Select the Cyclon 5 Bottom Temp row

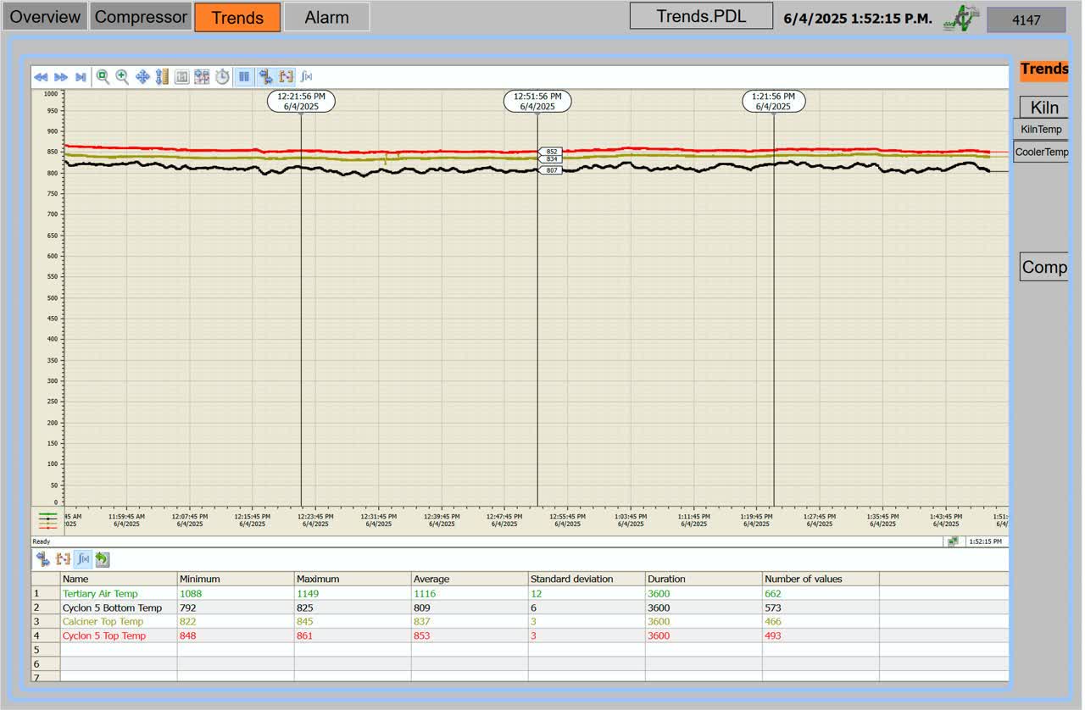(x=112, y=607)
